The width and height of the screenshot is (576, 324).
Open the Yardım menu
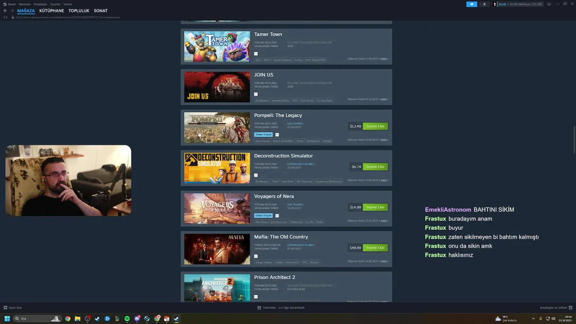click(67, 4)
